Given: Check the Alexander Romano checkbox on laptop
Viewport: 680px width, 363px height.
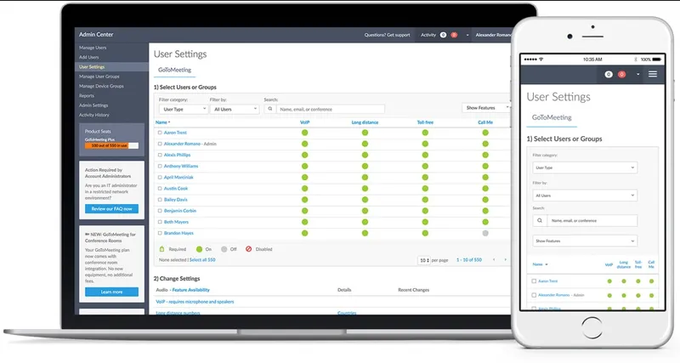Looking at the screenshot, I should 160,144.
